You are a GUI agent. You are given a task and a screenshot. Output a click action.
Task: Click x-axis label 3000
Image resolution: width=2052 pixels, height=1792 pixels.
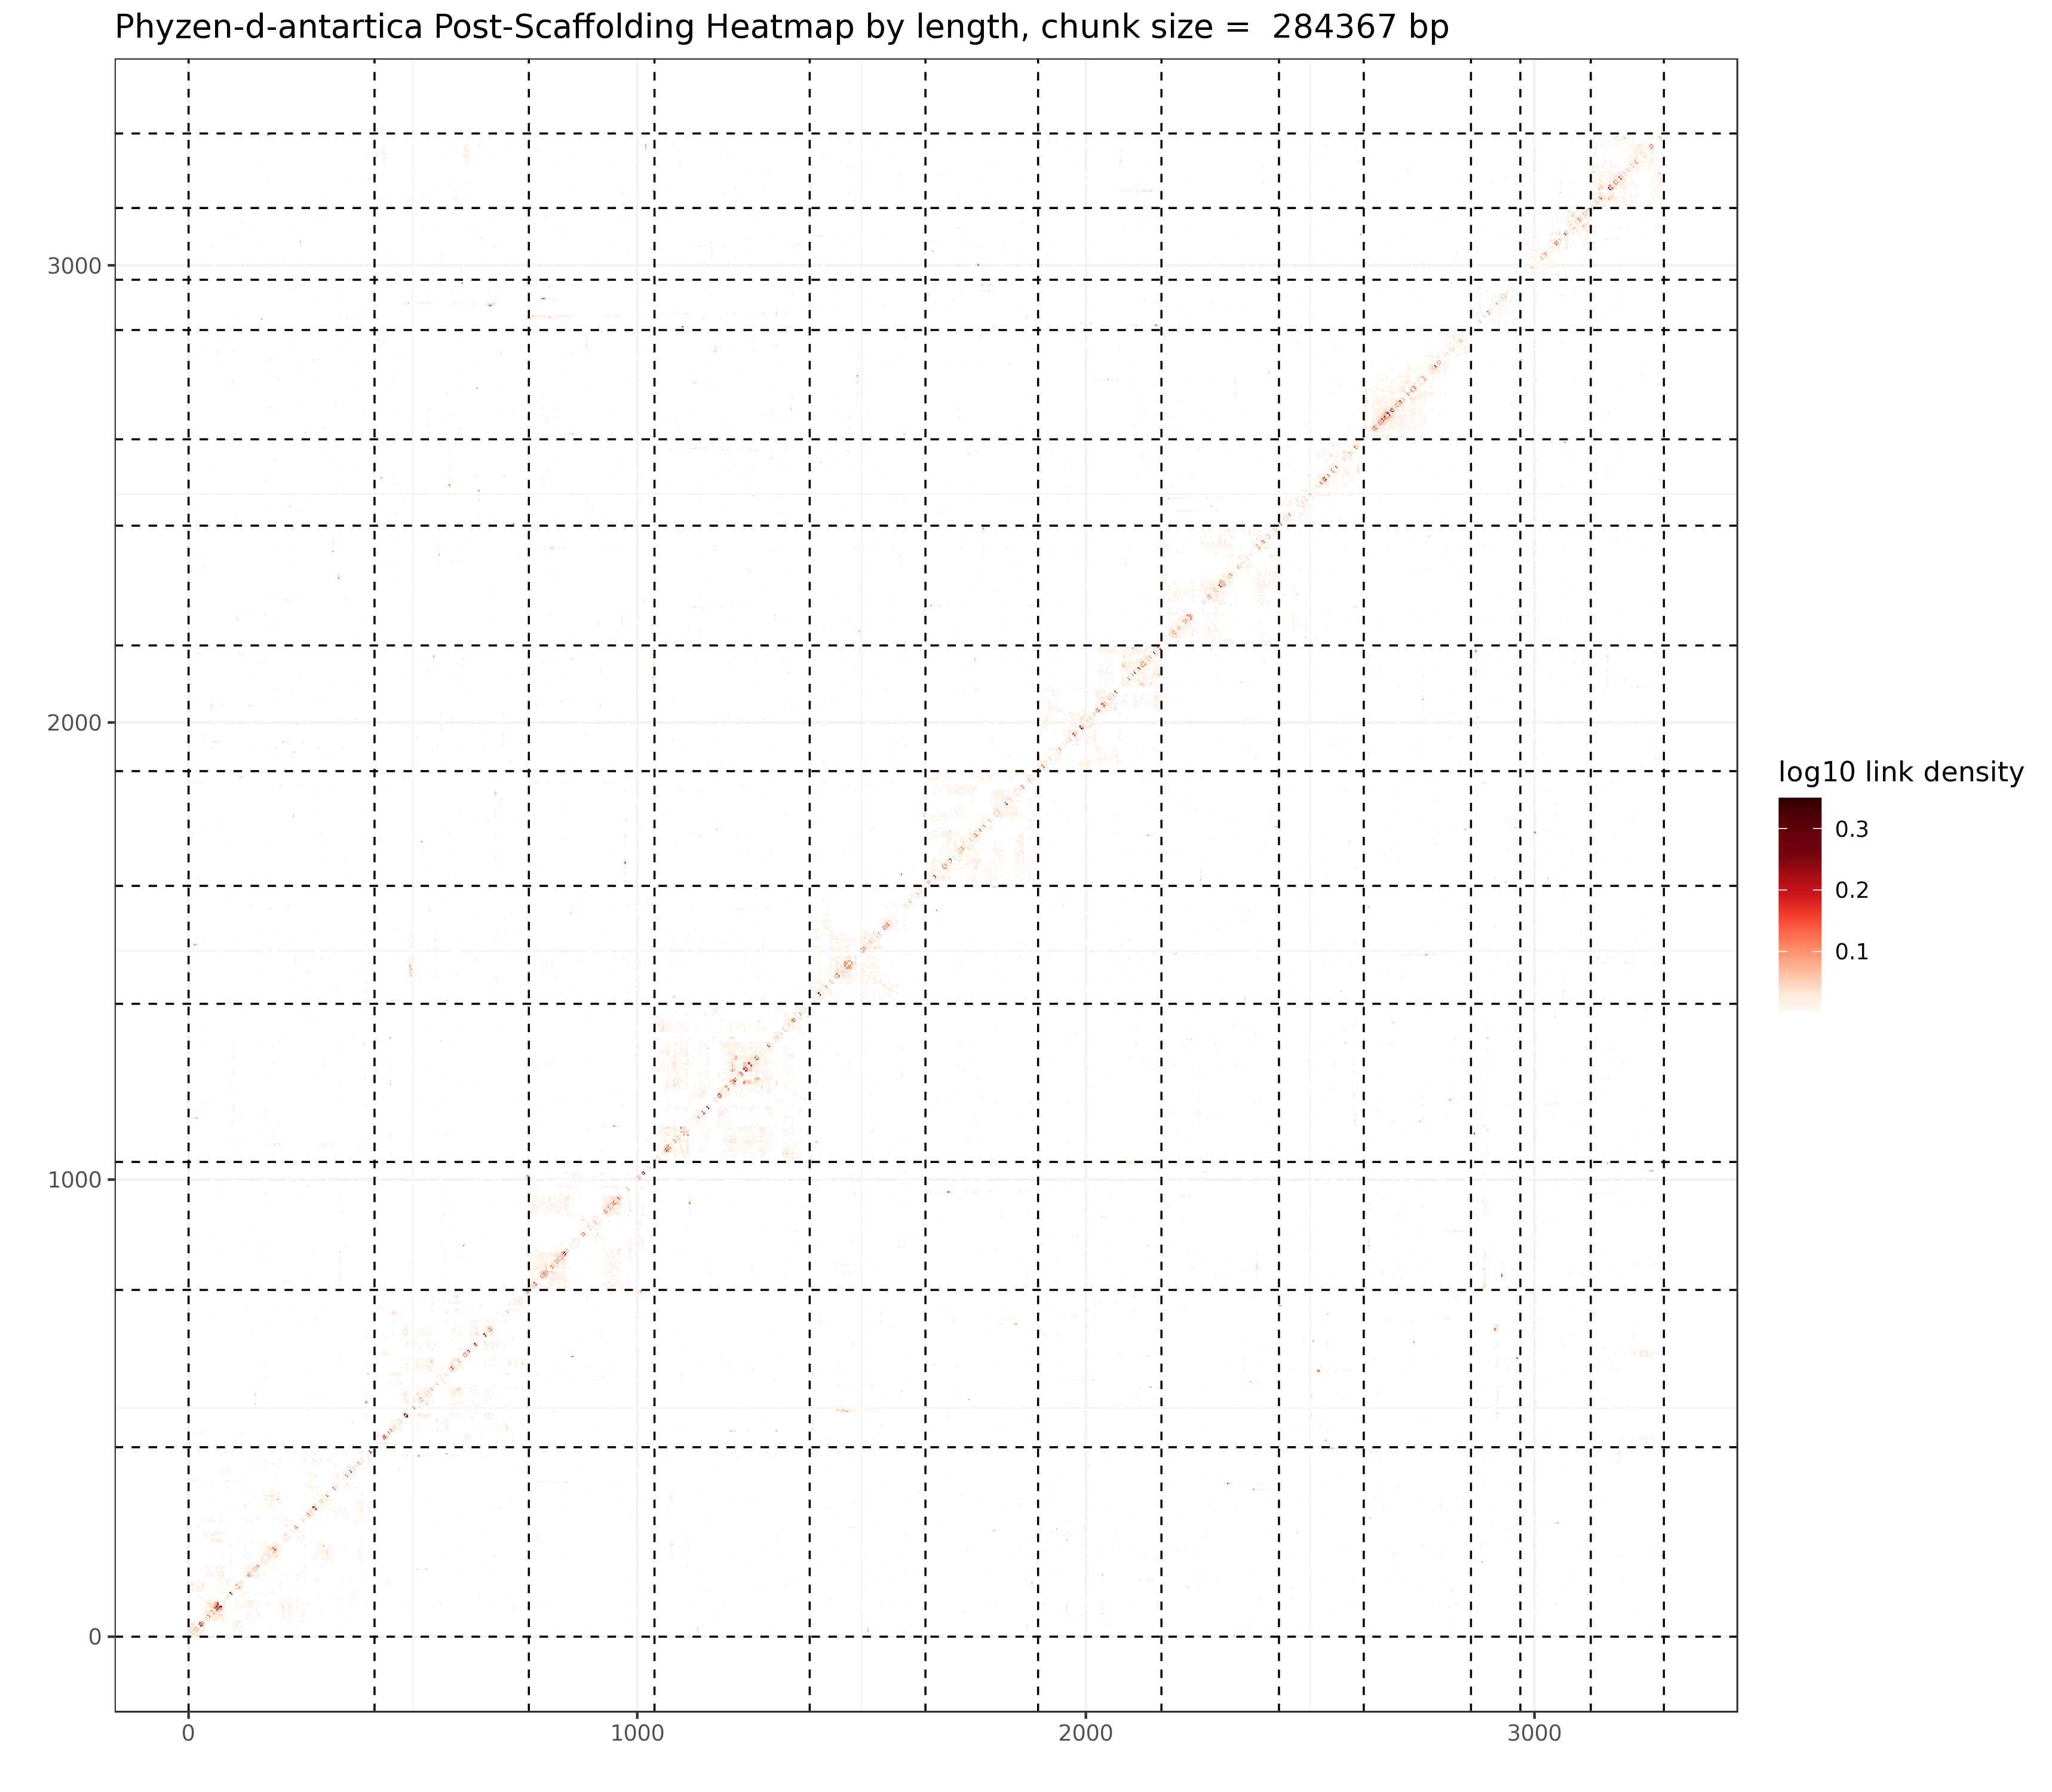[1533, 1735]
